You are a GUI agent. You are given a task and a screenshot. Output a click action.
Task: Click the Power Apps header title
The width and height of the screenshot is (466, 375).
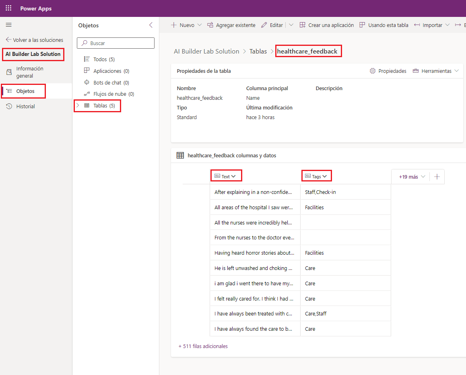(x=36, y=8)
